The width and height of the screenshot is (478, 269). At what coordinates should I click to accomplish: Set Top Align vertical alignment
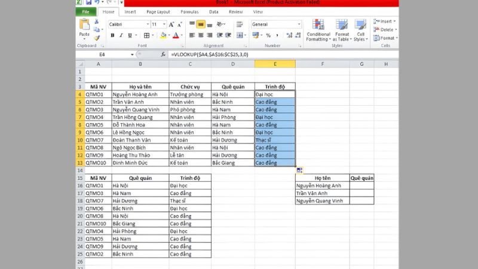[192, 24]
